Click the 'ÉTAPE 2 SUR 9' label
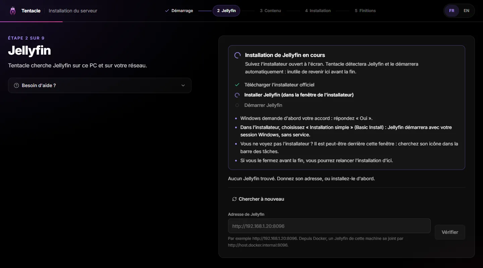The width and height of the screenshot is (483, 268). (x=26, y=38)
